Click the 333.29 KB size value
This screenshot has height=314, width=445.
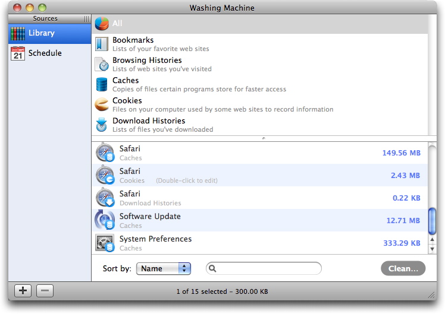(x=402, y=243)
